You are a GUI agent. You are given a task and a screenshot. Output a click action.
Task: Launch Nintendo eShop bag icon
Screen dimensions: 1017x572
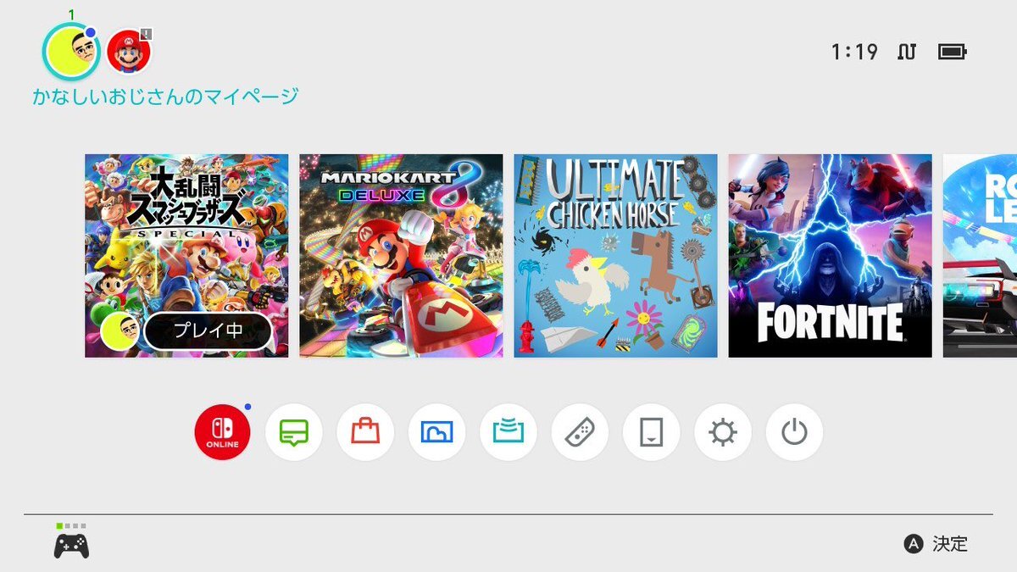[365, 432]
